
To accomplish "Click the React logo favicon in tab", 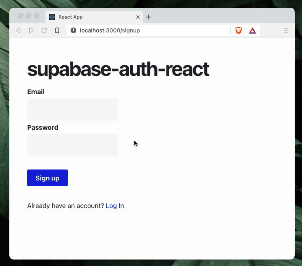I will coord(52,17).
